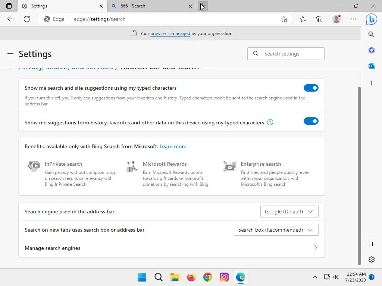This screenshot has height=286, width=382.
Task: Open the tab actions menu icon
Action: (x=9, y=6)
